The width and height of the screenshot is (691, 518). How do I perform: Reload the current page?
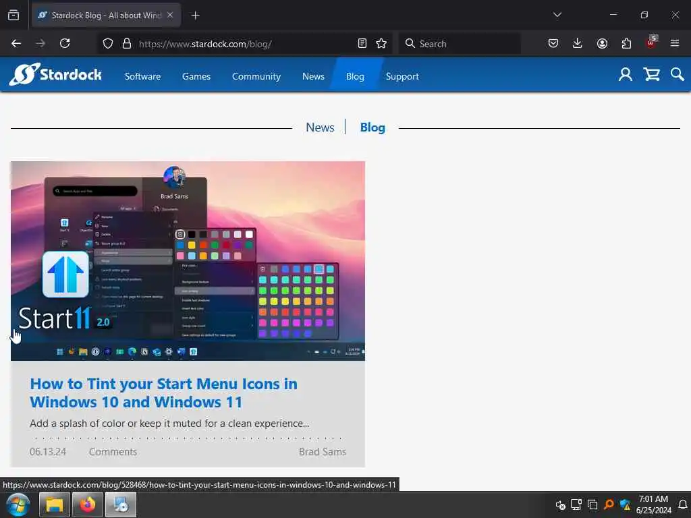coord(65,44)
